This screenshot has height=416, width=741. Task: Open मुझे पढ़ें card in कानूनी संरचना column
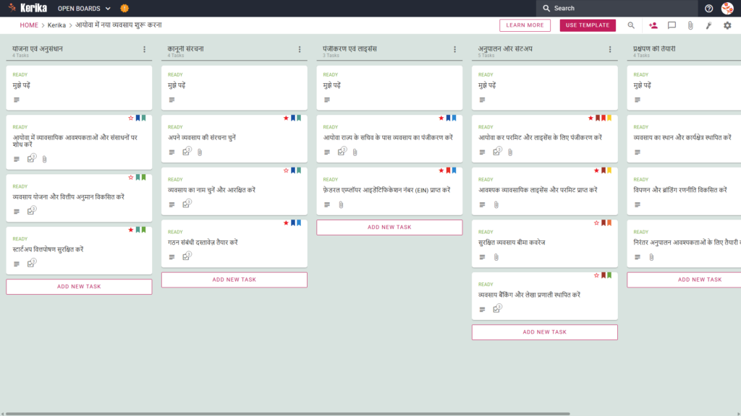point(234,87)
